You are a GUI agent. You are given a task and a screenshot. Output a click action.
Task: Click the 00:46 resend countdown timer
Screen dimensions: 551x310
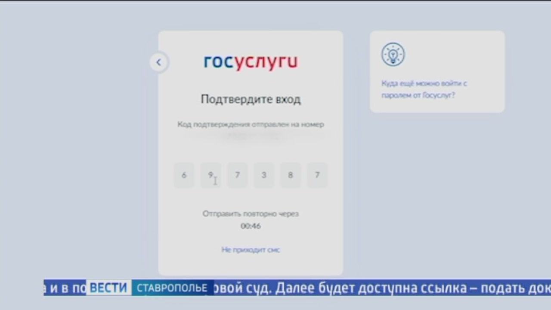[251, 226]
